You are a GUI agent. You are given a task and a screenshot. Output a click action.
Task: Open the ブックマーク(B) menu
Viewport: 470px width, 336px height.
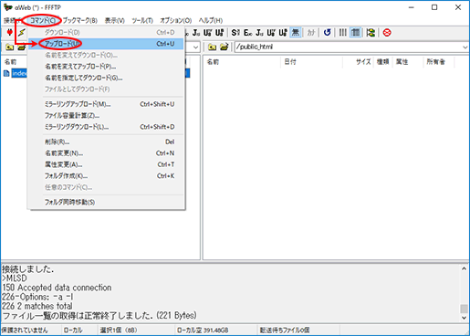click(79, 20)
